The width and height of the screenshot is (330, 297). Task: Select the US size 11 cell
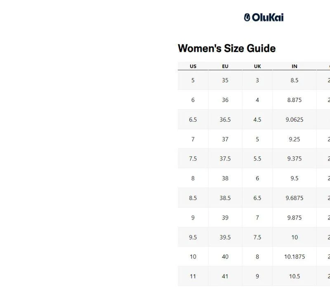(x=193, y=276)
